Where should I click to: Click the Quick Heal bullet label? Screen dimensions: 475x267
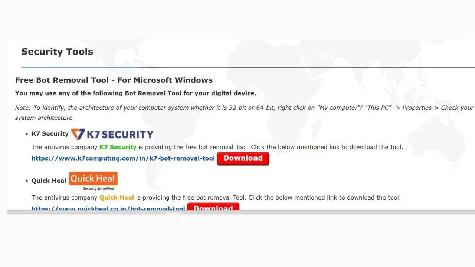click(x=49, y=181)
